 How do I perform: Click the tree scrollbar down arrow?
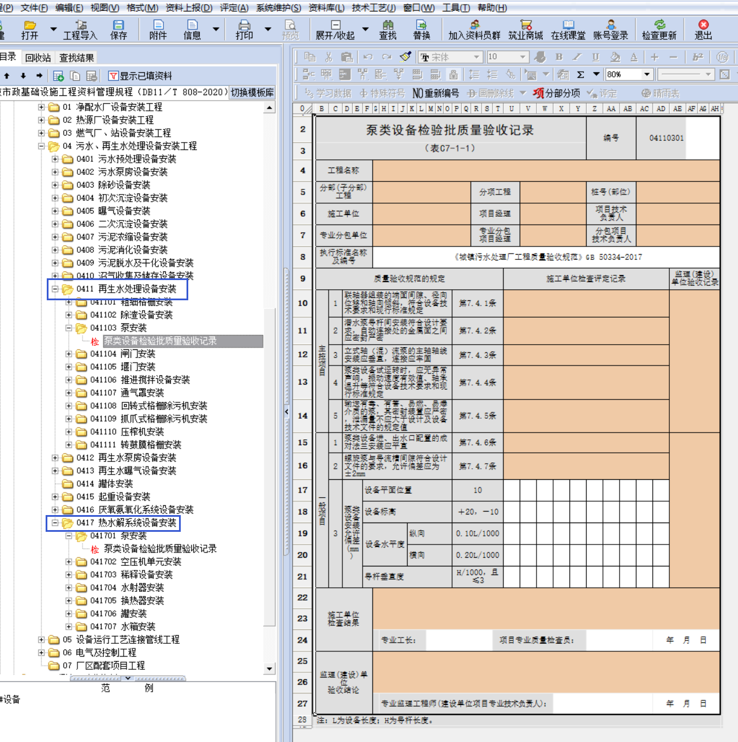tap(270, 669)
